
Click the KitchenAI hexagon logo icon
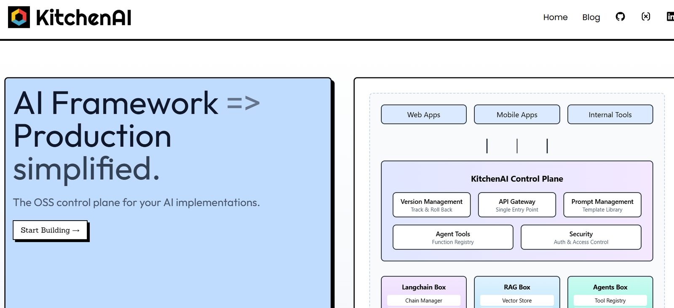tap(19, 17)
